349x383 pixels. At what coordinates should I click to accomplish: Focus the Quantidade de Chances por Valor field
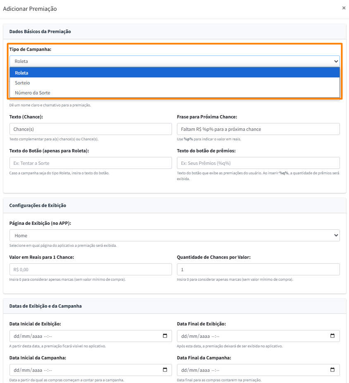pyautogui.click(x=258, y=270)
